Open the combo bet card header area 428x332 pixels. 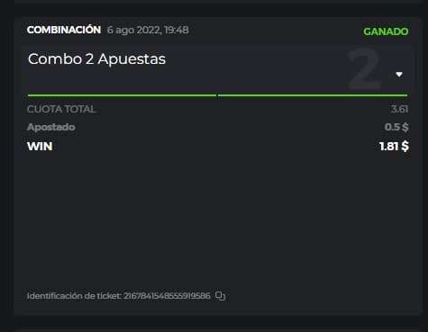(x=218, y=71)
